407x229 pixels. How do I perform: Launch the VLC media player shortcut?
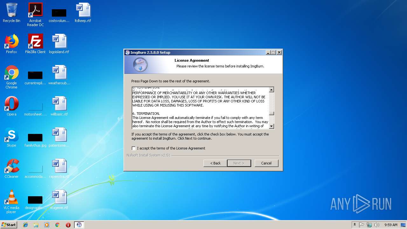coord(11,202)
